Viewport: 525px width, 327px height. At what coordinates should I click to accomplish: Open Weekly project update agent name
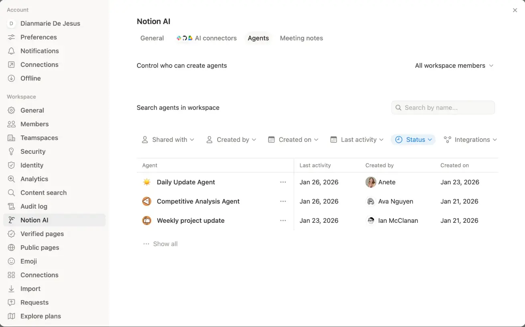(190, 220)
